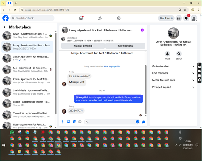
Task: Open the Facebook apps grid menu
Action: coord(179,18)
